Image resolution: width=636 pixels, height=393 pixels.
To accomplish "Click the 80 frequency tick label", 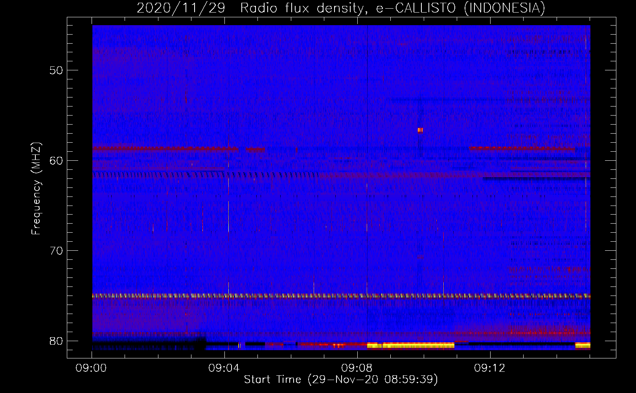I will (56, 341).
